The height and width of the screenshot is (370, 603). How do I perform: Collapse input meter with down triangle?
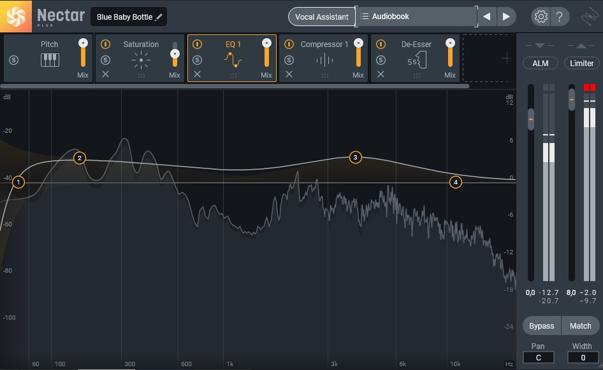click(x=539, y=46)
